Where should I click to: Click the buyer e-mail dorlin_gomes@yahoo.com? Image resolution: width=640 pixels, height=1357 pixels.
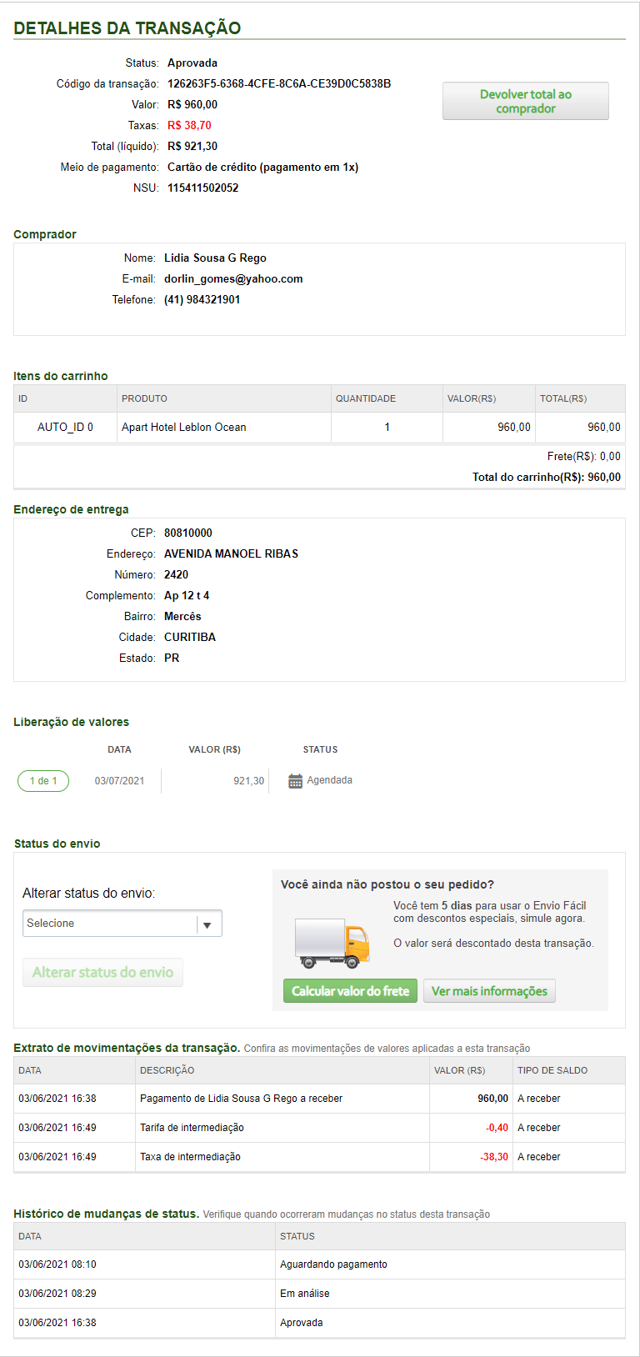click(233, 279)
